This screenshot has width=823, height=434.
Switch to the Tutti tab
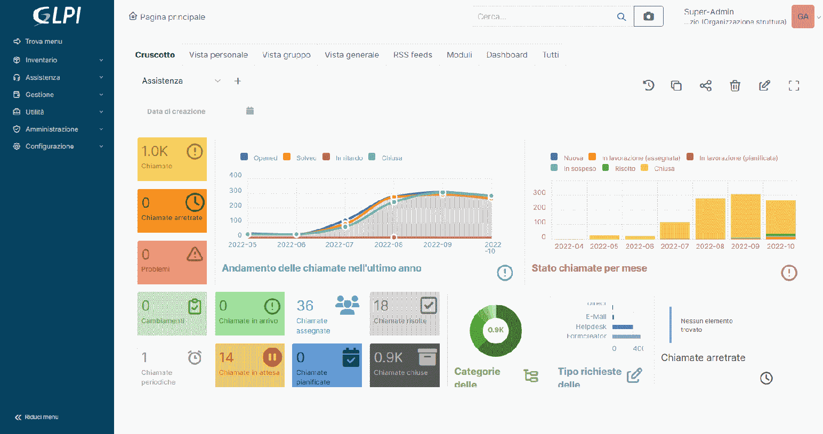(x=551, y=55)
